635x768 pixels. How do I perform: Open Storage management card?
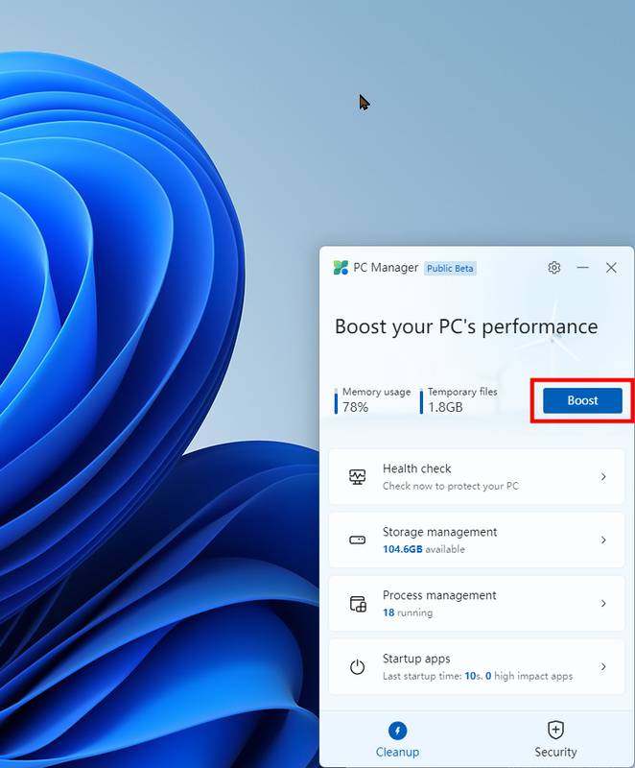(477, 540)
